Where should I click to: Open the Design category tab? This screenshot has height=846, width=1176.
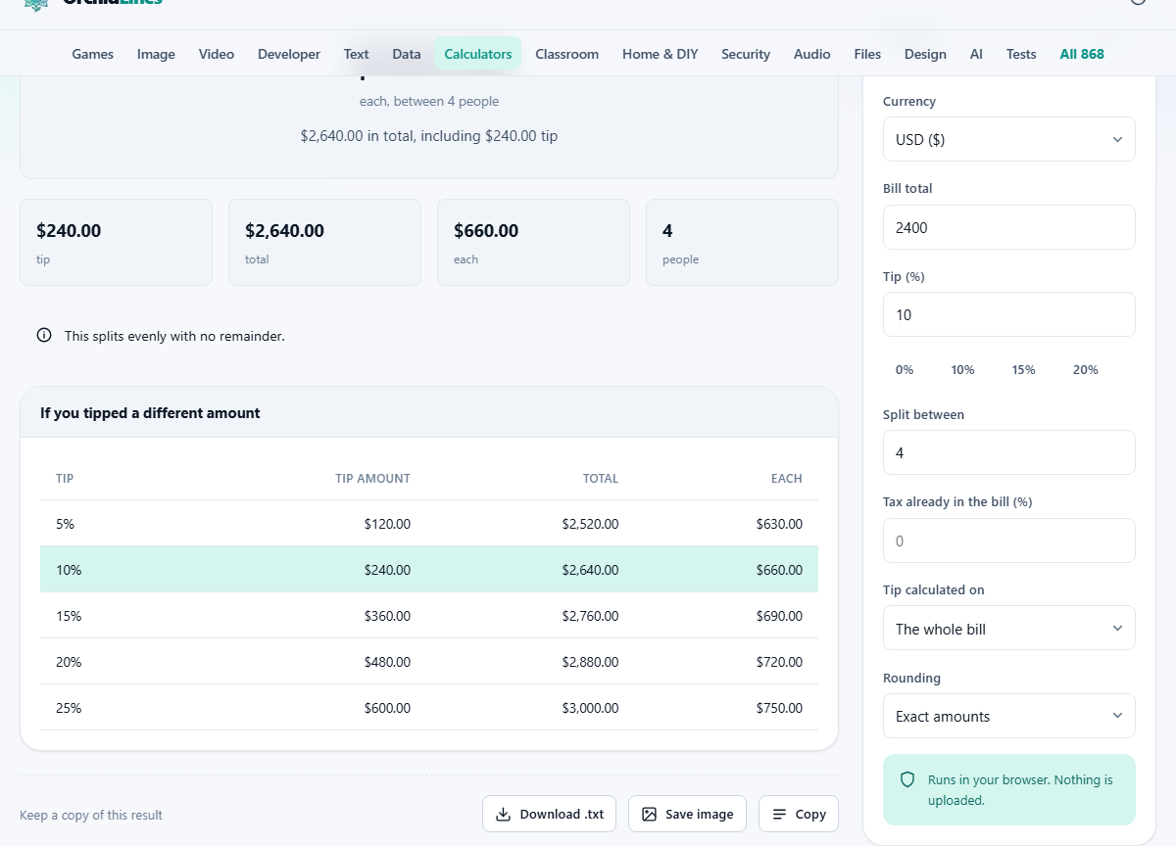925,54
